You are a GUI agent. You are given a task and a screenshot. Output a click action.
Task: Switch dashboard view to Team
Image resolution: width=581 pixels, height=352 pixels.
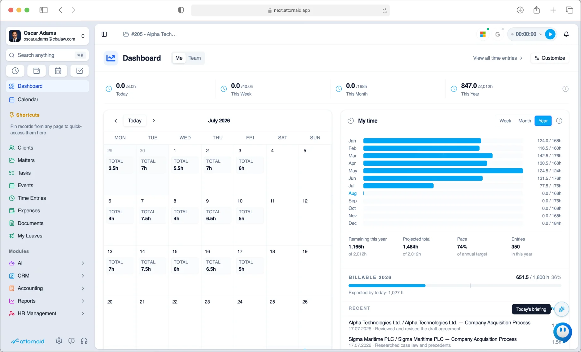[195, 58]
